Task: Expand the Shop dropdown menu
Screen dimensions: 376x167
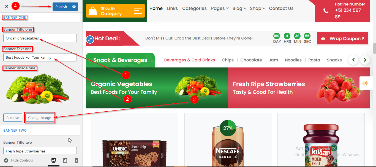Action: tap(257, 9)
